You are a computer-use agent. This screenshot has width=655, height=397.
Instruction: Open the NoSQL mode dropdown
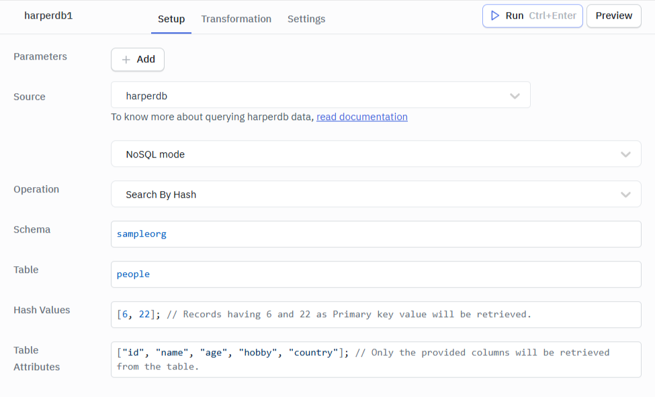[376, 154]
